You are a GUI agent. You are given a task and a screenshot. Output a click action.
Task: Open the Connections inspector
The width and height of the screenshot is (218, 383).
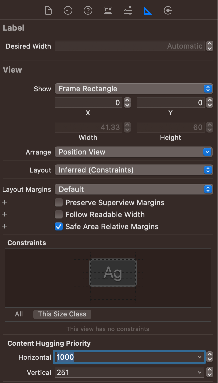(x=168, y=11)
